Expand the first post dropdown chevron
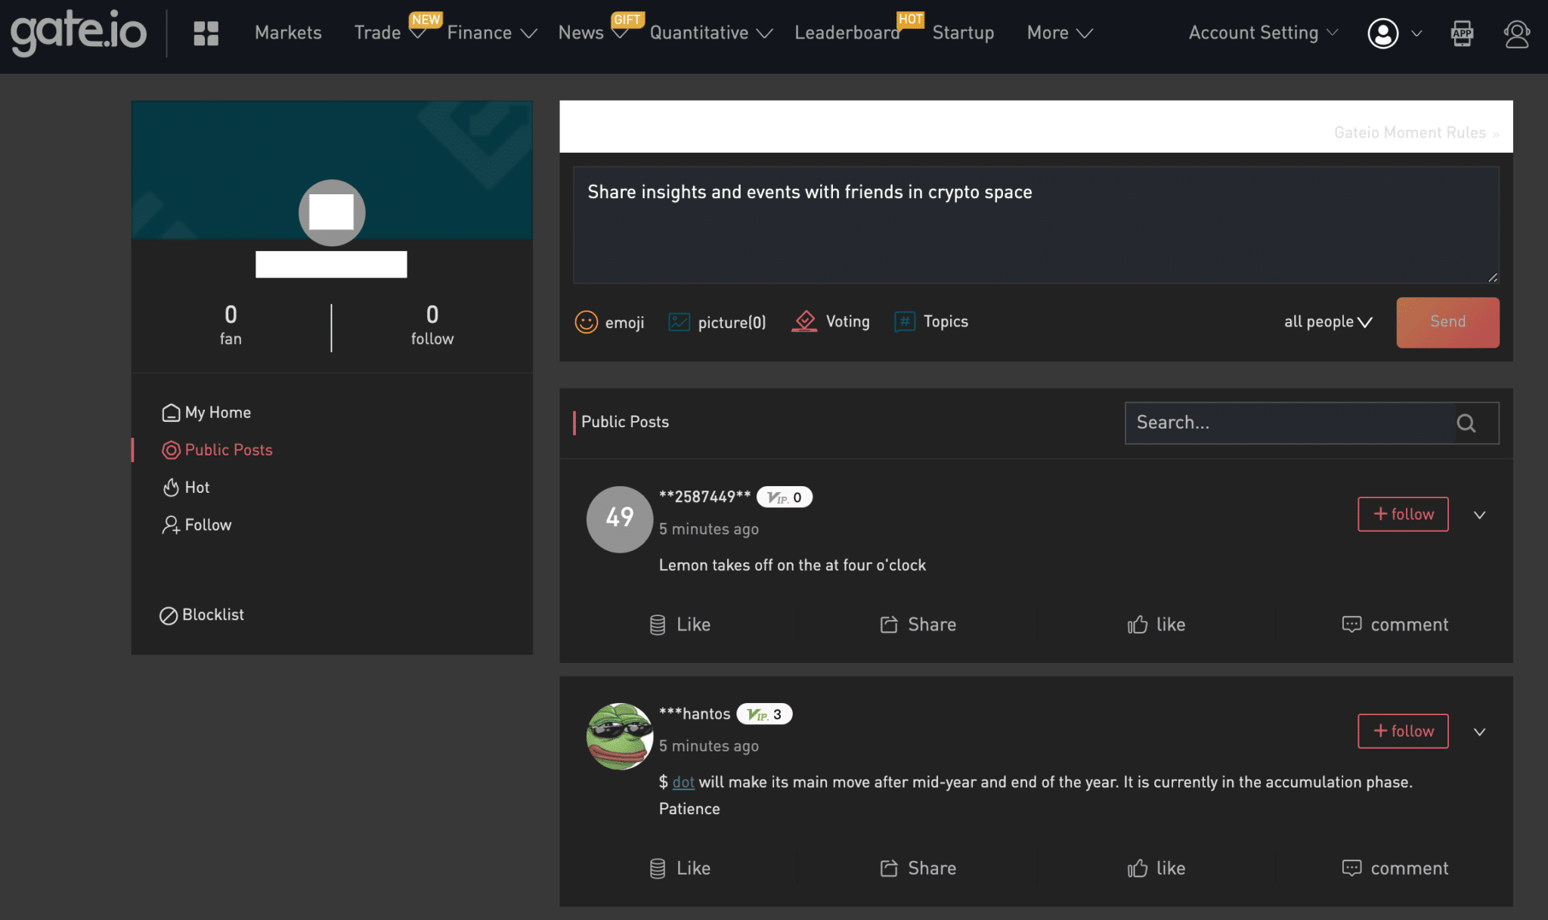 click(1480, 515)
